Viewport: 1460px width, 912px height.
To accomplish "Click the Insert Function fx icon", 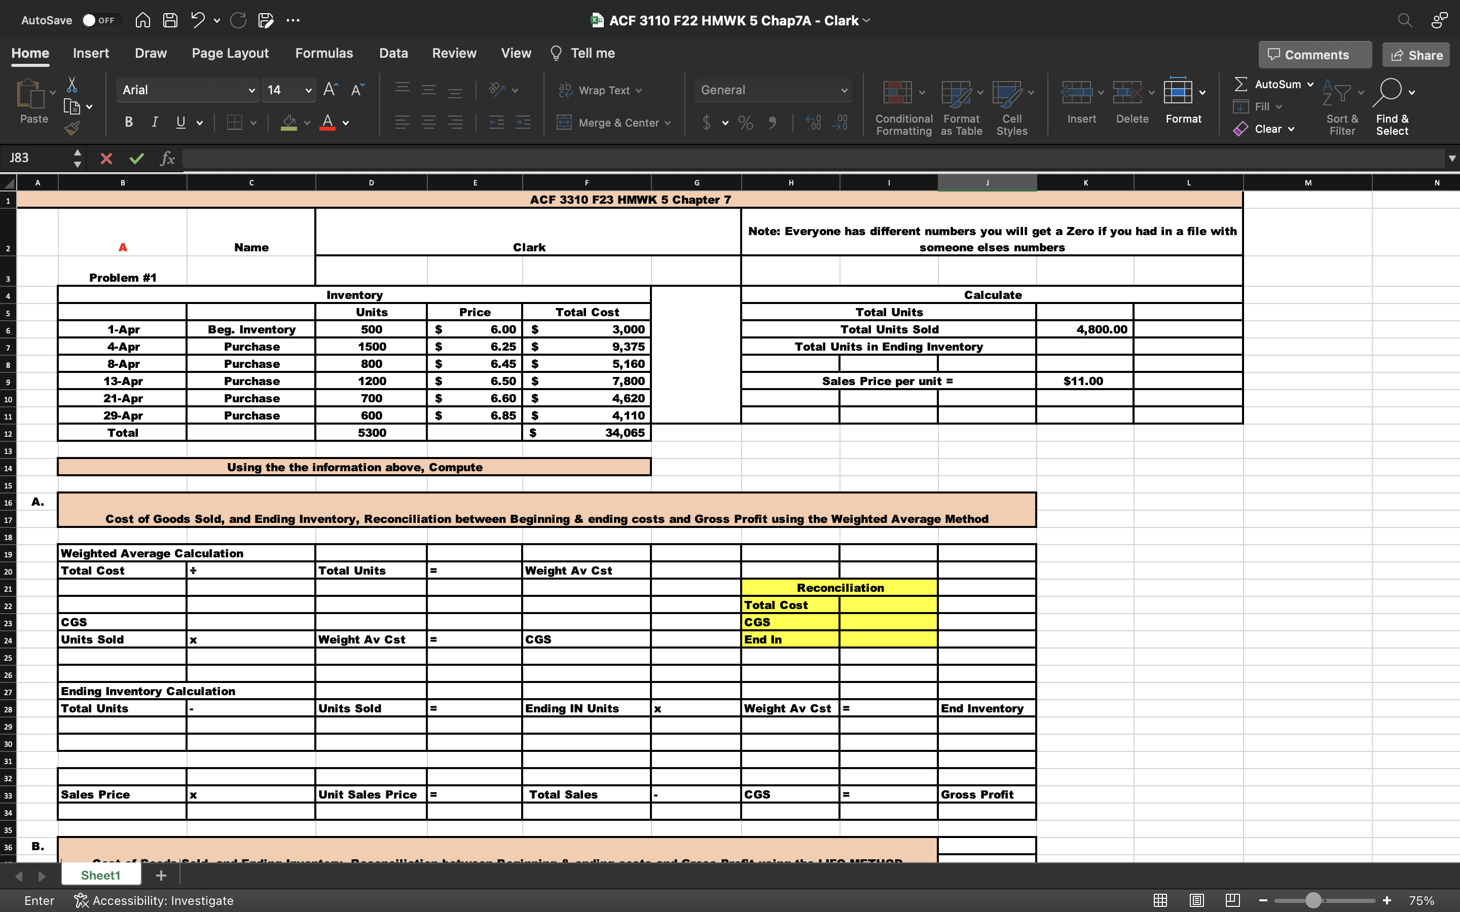I will [167, 159].
